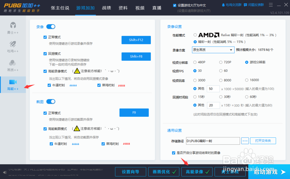
Task: Toggle the 截图 screenshot switch
Action: click(x=51, y=102)
